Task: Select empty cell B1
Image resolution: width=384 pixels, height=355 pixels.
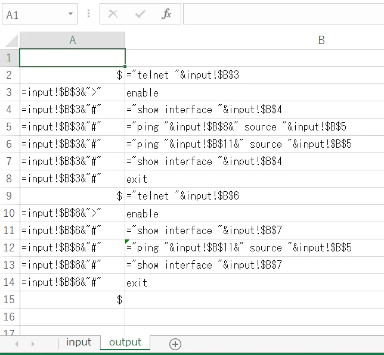Action: [255, 58]
